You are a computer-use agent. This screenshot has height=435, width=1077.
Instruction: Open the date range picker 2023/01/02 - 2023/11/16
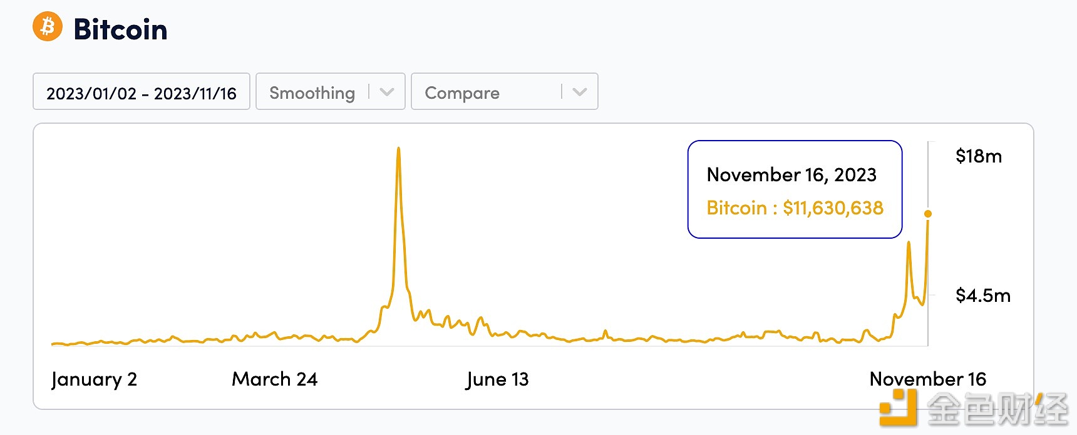[142, 91]
